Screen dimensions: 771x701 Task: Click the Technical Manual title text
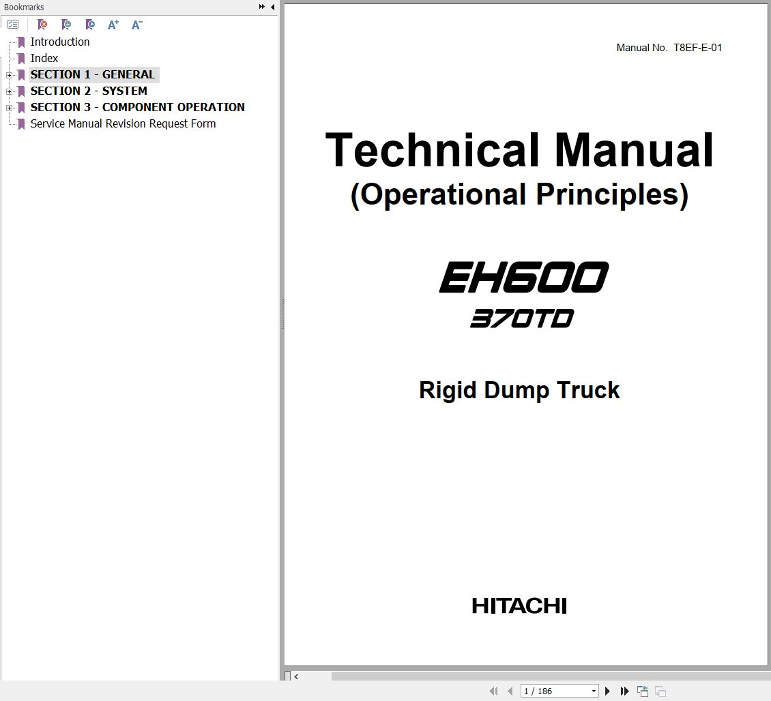coord(519,150)
